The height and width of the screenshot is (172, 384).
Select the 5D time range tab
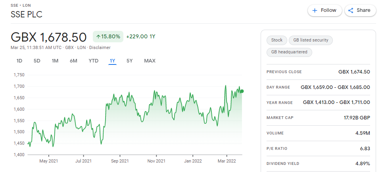37,61
